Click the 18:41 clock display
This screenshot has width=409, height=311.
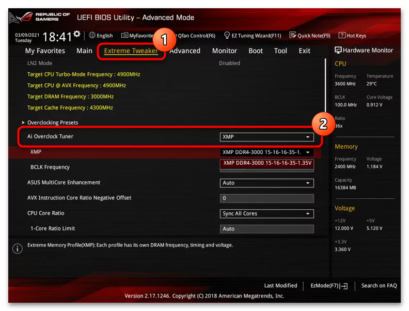(x=57, y=37)
